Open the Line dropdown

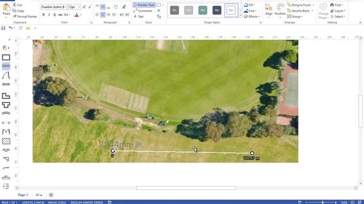click(250, 11)
